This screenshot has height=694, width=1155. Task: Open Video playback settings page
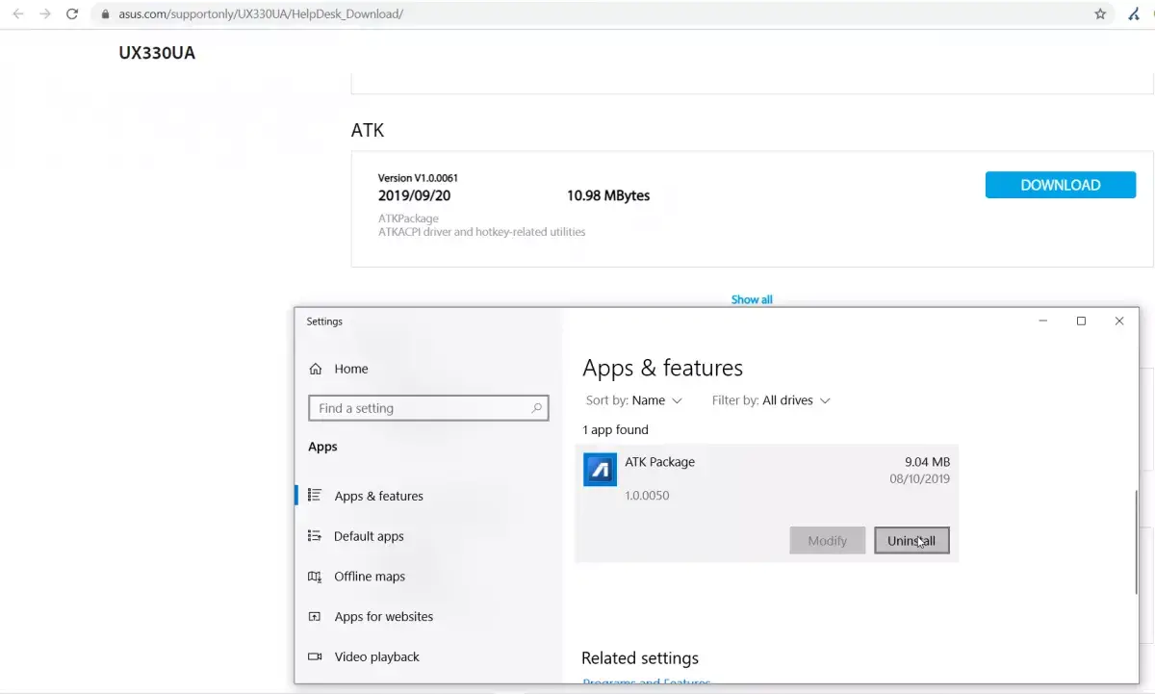(x=376, y=656)
